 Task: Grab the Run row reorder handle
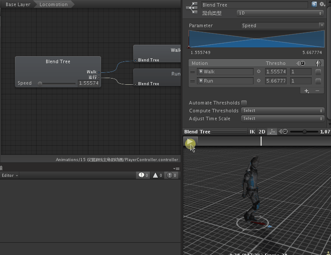pyautogui.click(x=193, y=81)
